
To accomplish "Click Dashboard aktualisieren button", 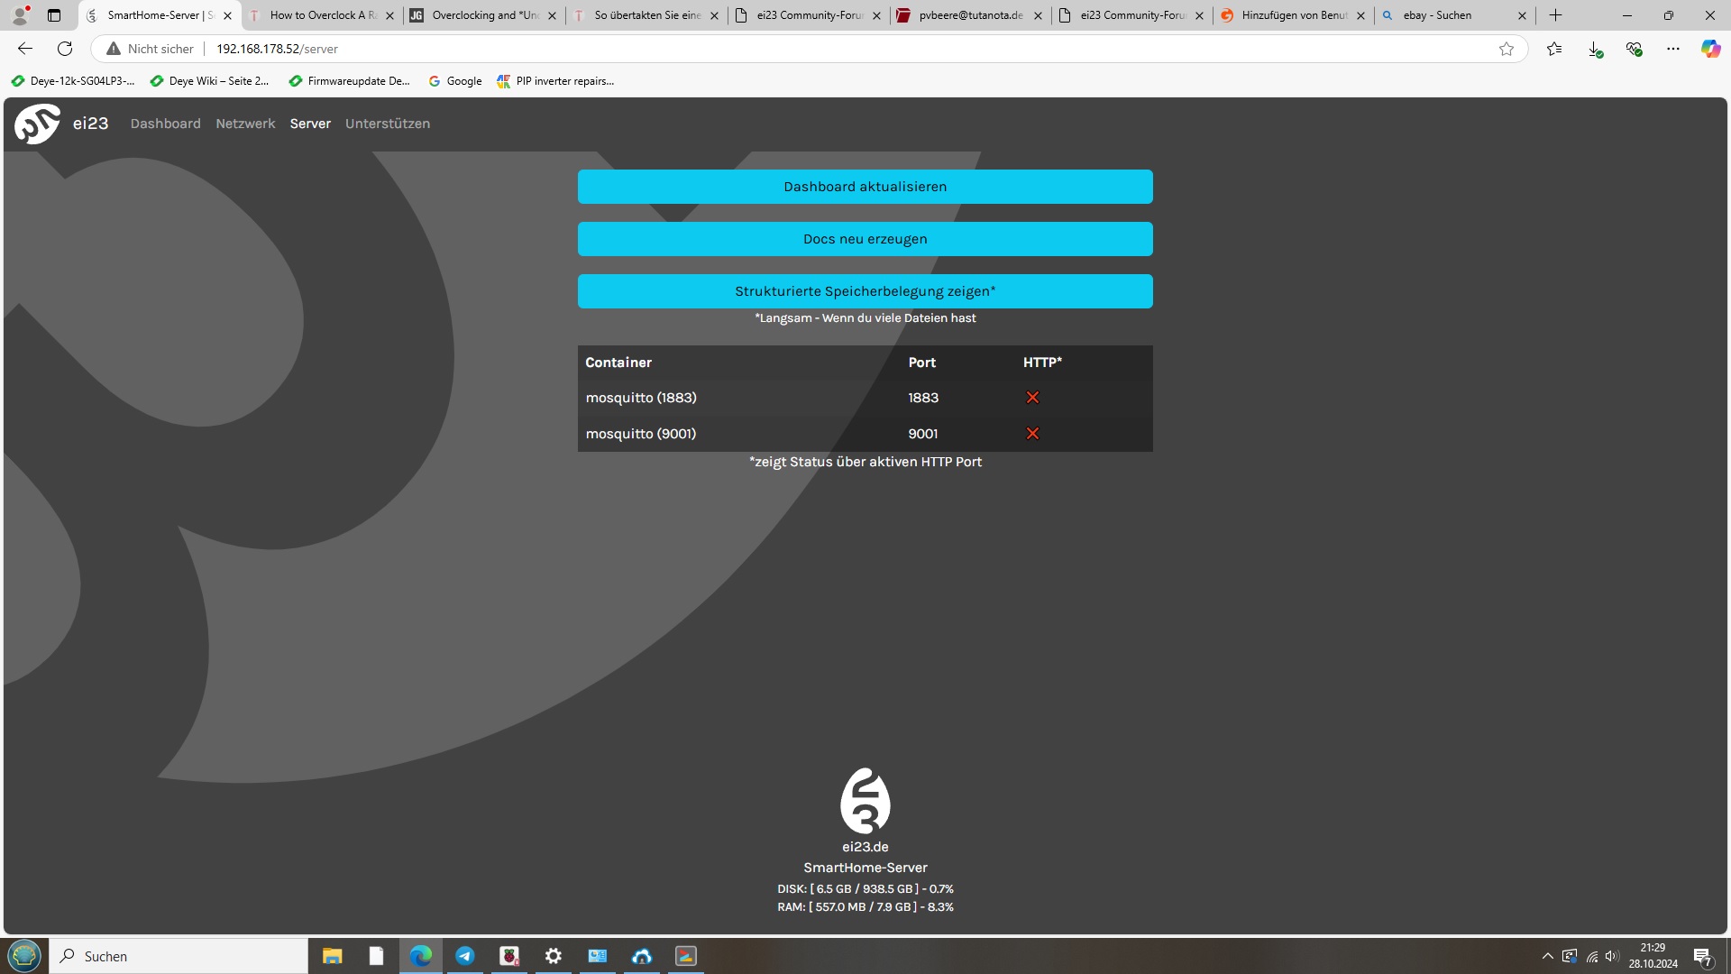I will pos(865,187).
